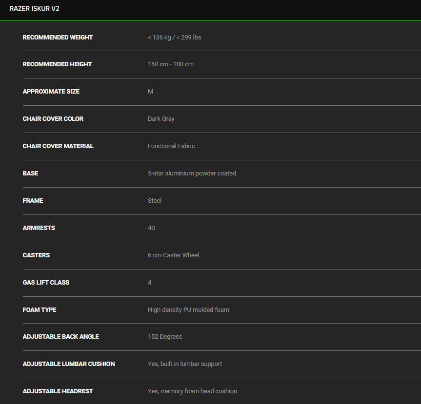Select the '6 cm Caster Wheel' value
Image resolution: width=421 pixels, height=404 pixels.
[x=173, y=255]
